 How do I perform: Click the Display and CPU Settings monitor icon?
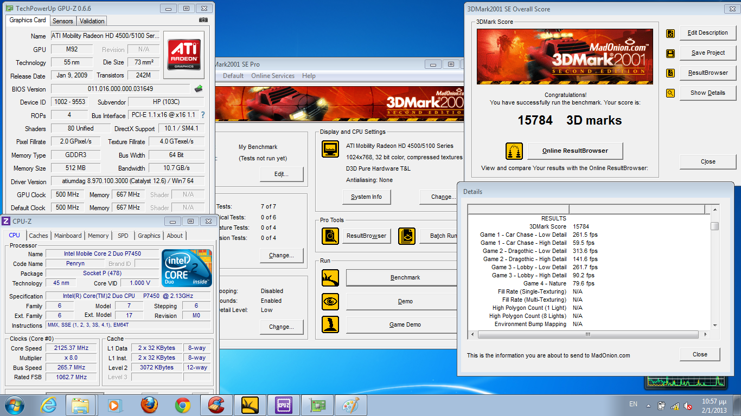[x=330, y=149]
